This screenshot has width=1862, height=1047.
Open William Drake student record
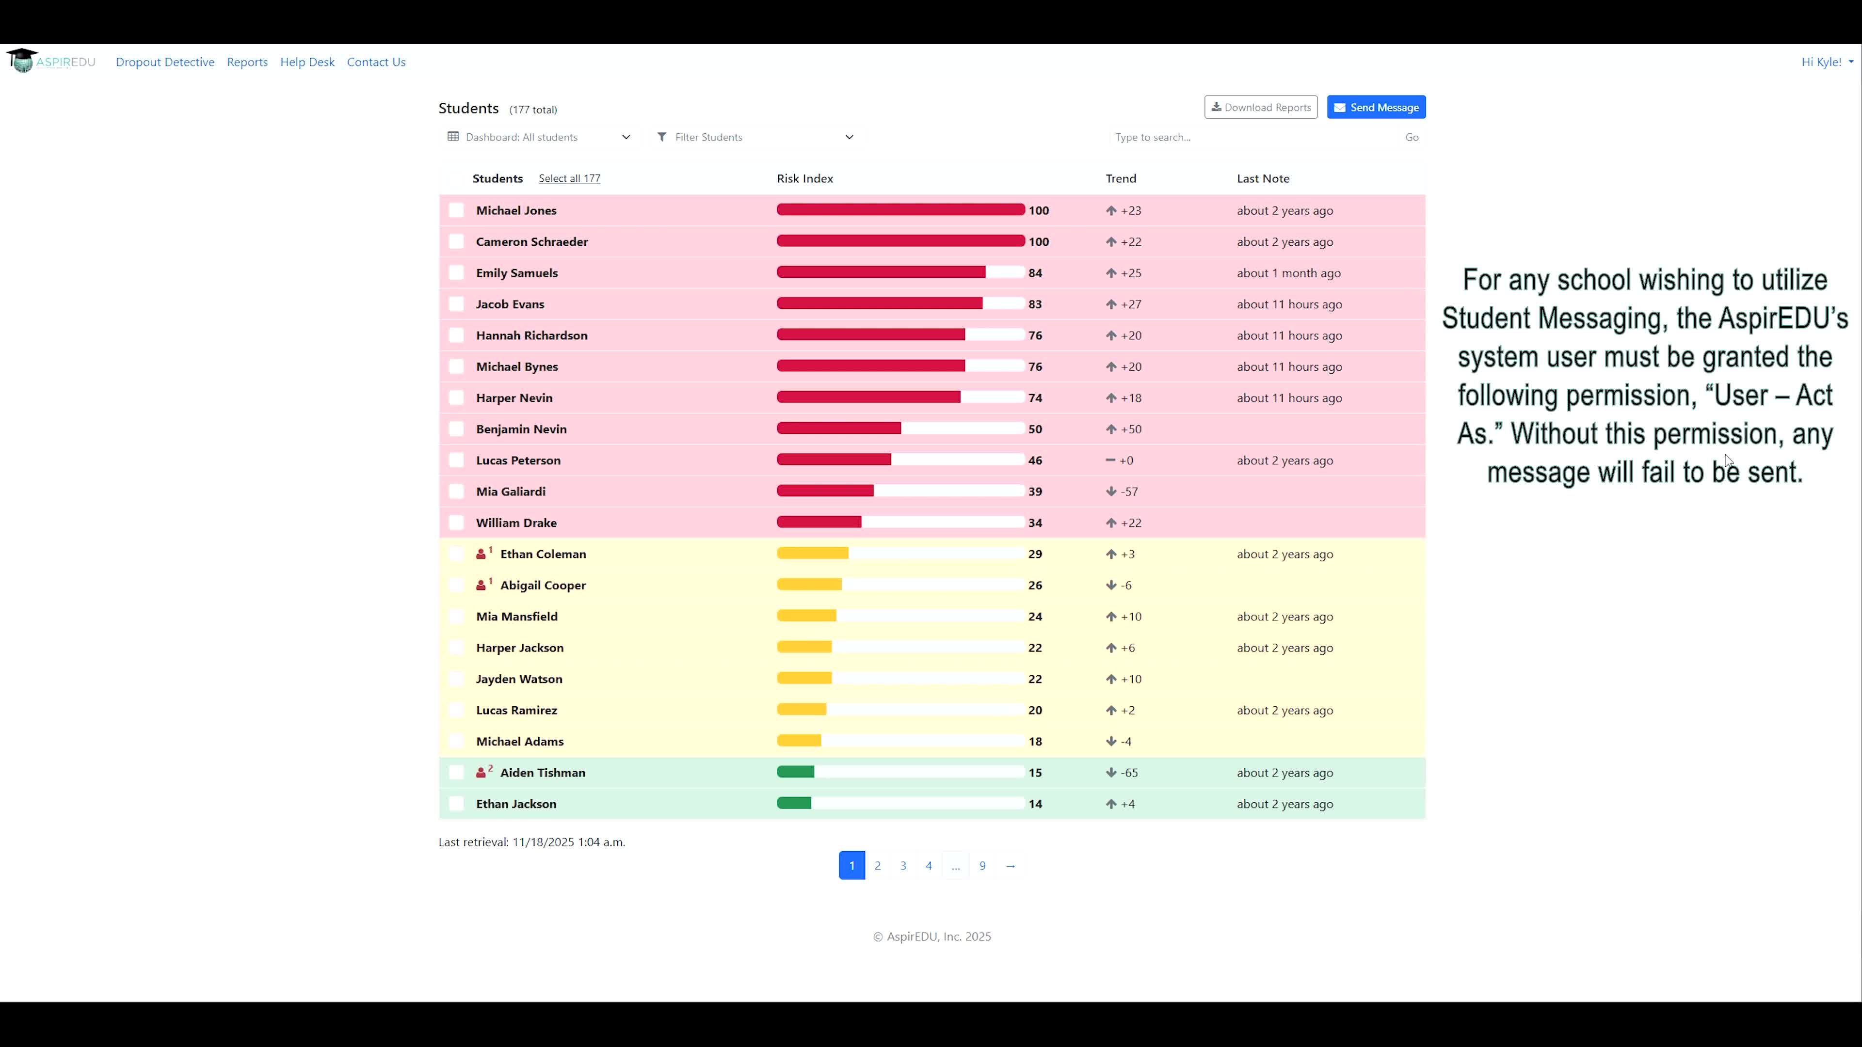click(x=516, y=523)
